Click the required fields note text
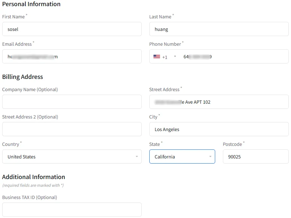Image resolution: width=291 pixels, height=218 pixels. (x=33, y=185)
